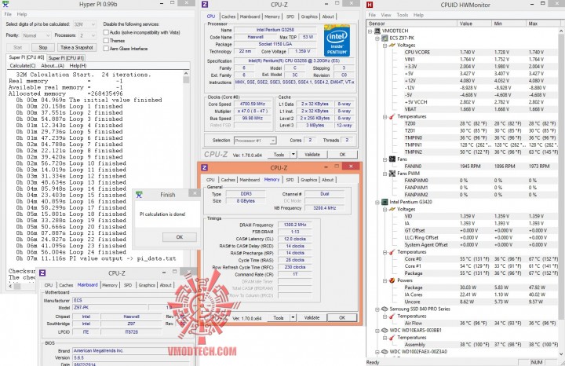Open the HWMonitor Tools menu
Viewport: 565px width, 366px height.
tap(402, 15)
